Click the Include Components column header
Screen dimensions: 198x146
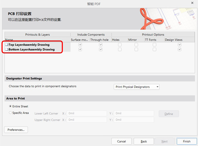[91, 35]
